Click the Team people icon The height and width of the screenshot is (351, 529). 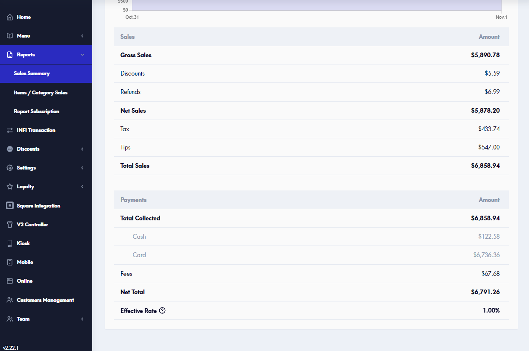coord(10,319)
